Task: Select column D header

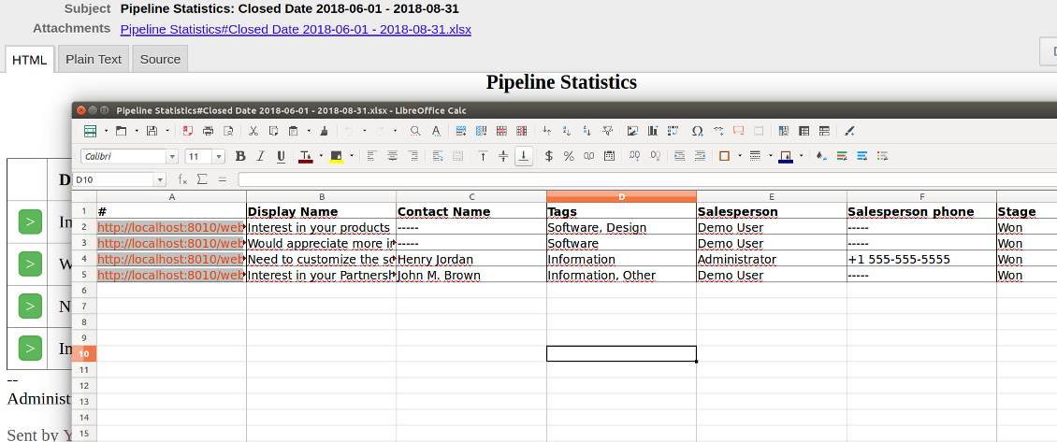Action: point(621,197)
